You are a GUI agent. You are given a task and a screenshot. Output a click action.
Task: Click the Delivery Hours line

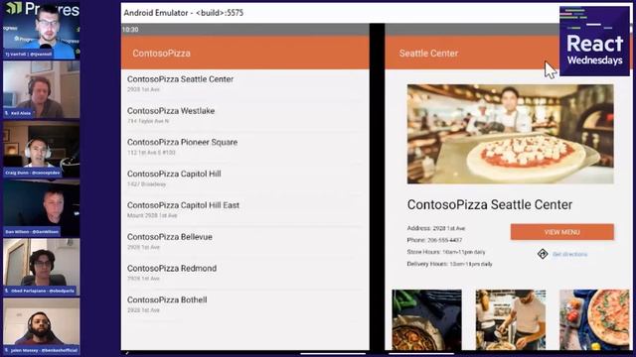pos(449,264)
